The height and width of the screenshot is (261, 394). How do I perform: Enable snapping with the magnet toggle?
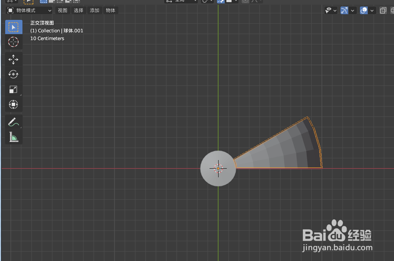tap(220, 1)
